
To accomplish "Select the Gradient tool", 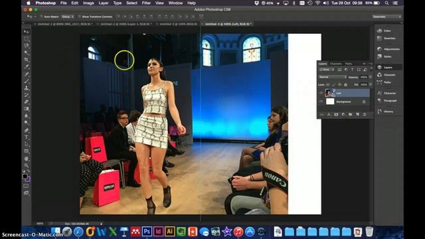I will [27, 109].
